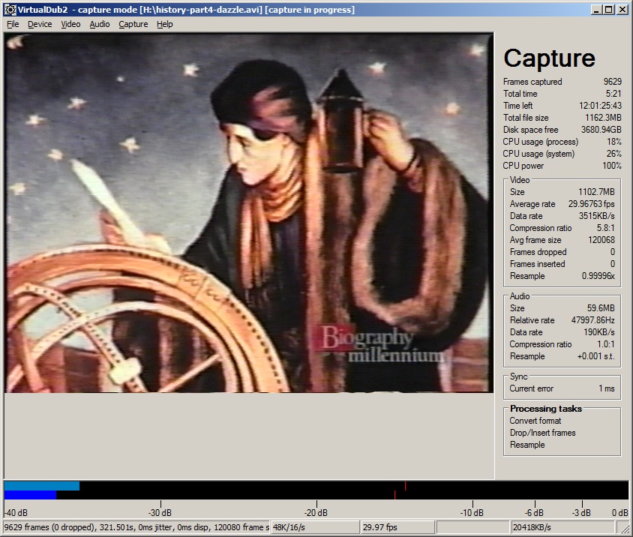Click the Disk space free value 3680.94GB

point(601,130)
